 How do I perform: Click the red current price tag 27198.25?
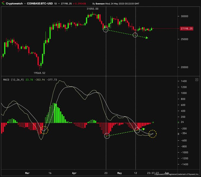[x=187, y=29]
